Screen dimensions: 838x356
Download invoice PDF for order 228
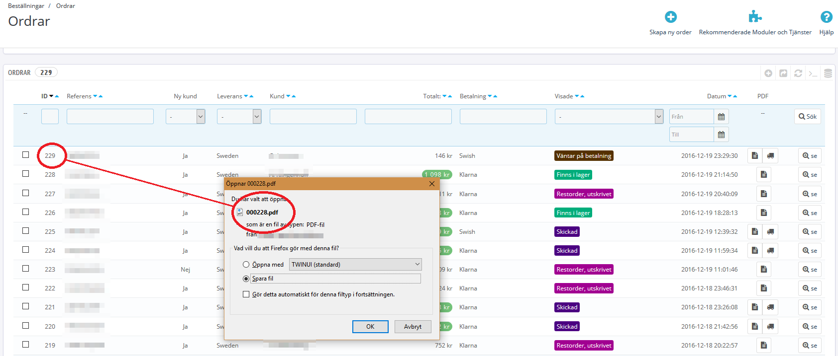pyautogui.click(x=764, y=174)
